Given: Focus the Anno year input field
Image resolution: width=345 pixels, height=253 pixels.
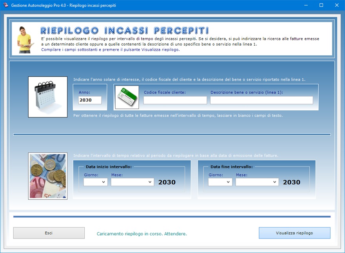Looking at the screenshot, I should click(x=90, y=100).
